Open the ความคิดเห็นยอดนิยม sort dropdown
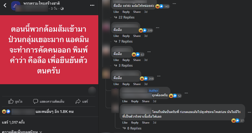Image resolution: width=252 pixels, height=133 pixels. 22,132
